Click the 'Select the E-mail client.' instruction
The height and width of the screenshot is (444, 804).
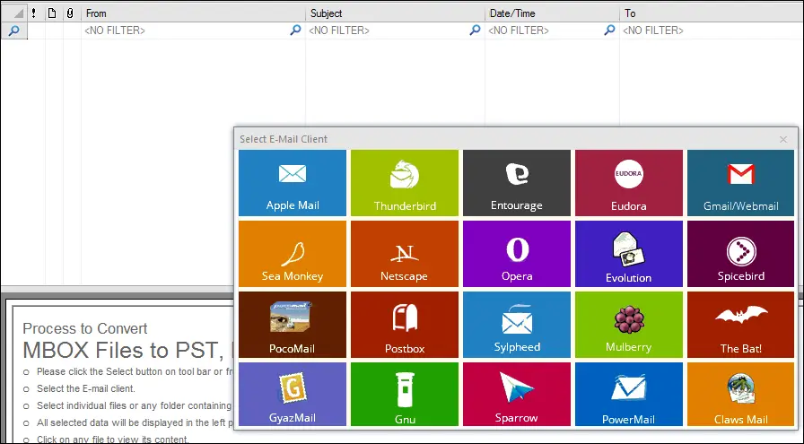pos(86,388)
